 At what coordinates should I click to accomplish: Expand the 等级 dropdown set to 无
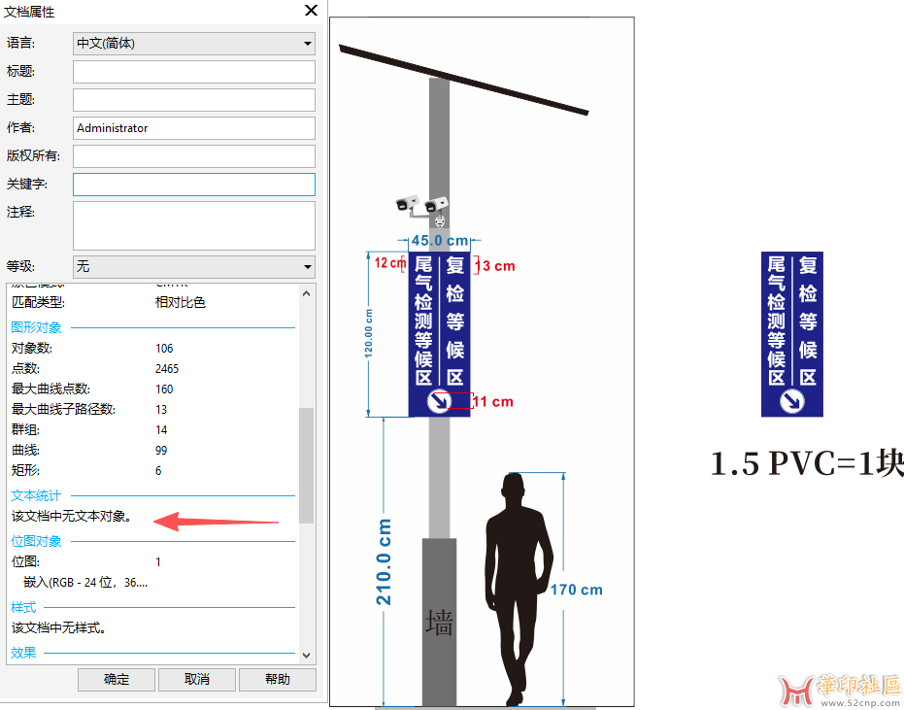[x=194, y=266]
